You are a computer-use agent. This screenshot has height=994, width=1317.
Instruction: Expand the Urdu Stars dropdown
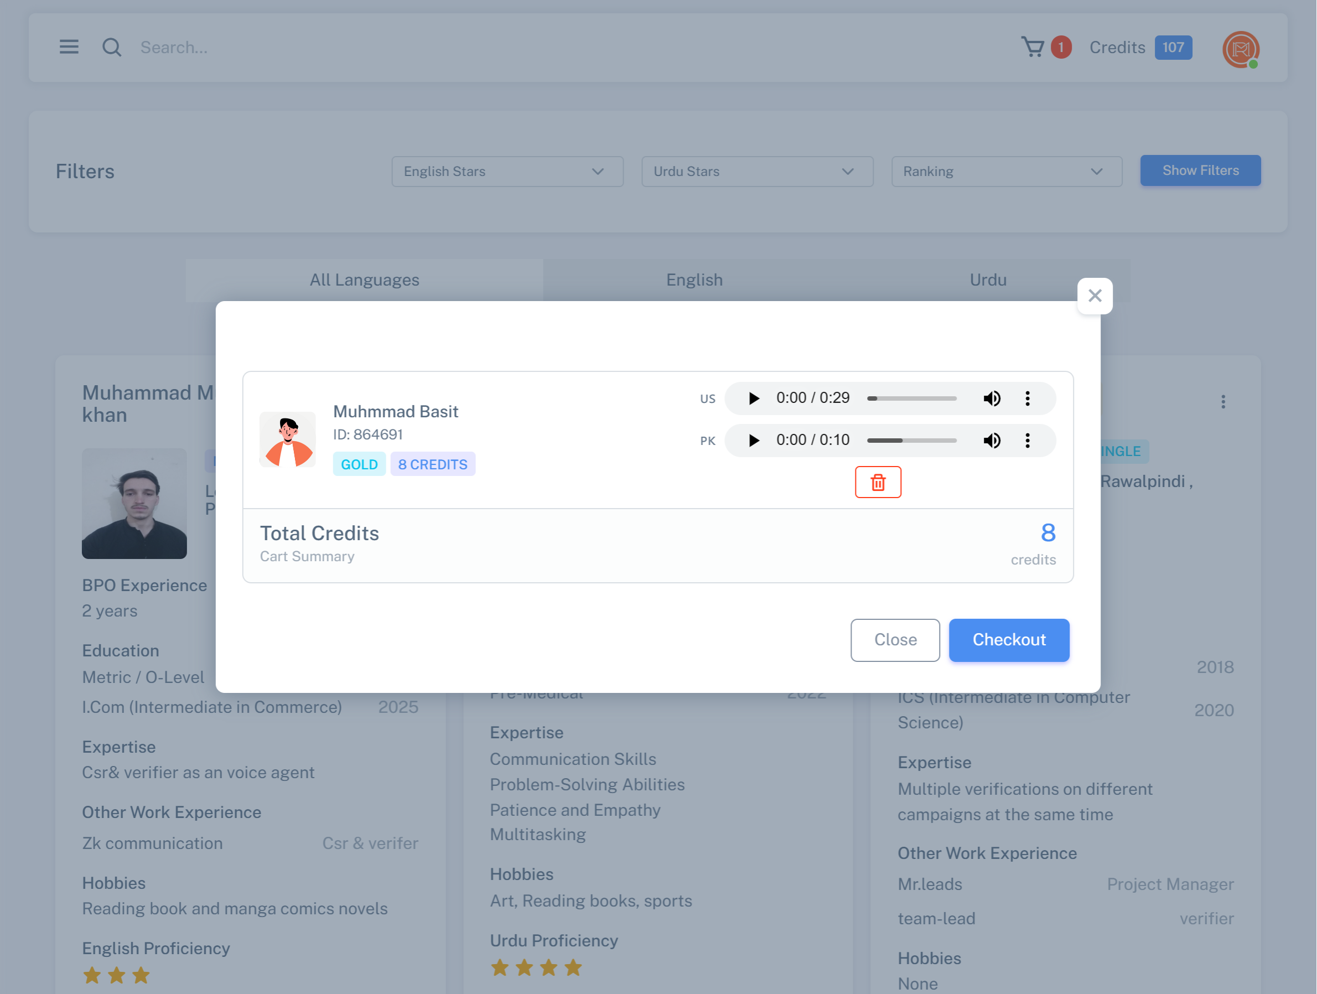757,172
